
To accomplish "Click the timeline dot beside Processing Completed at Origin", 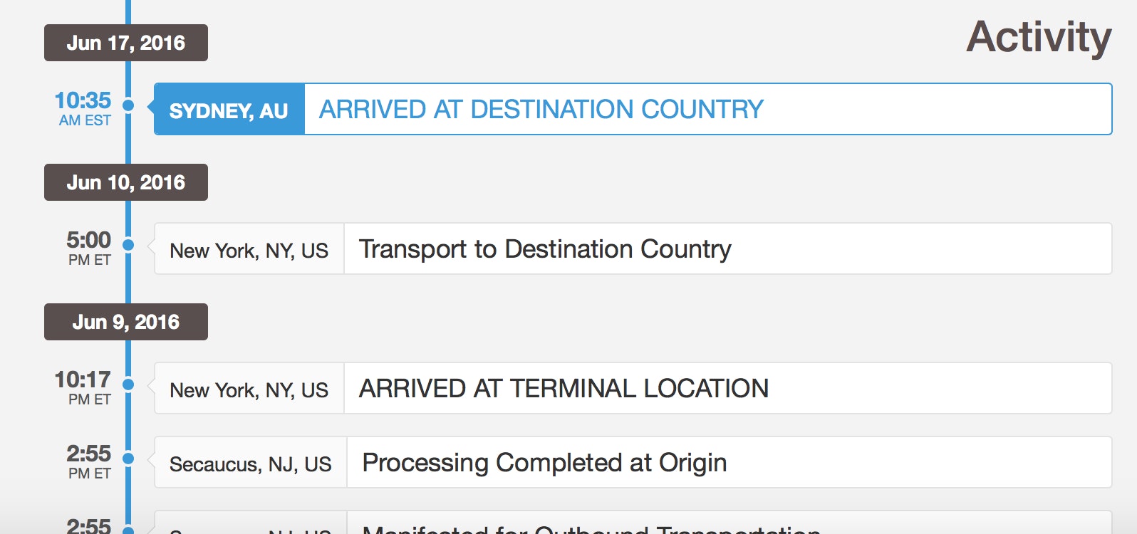I will click(x=128, y=459).
